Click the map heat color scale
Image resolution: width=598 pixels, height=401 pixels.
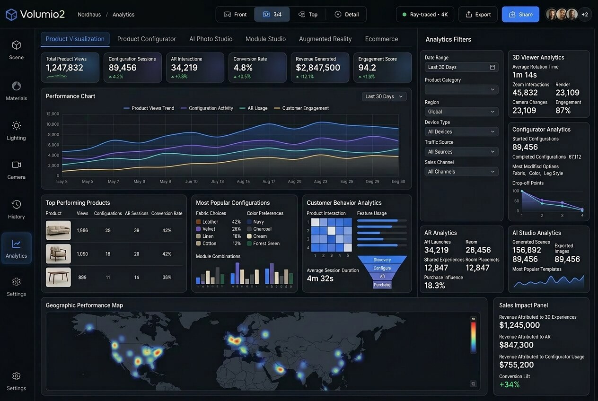point(473,337)
